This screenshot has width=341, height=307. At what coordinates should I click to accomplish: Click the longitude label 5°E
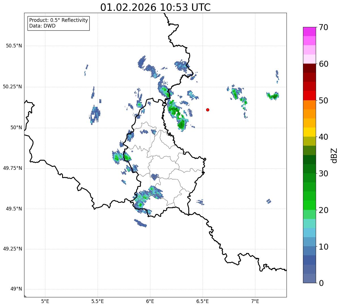click(x=45, y=301)
